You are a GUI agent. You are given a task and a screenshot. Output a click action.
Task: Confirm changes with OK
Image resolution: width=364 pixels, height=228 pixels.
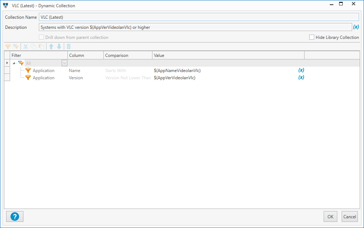(330, 216)
